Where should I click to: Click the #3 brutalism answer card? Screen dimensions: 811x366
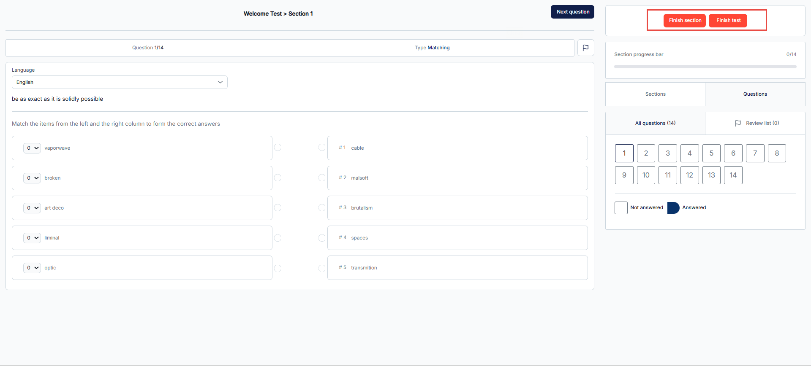point(457,208)
